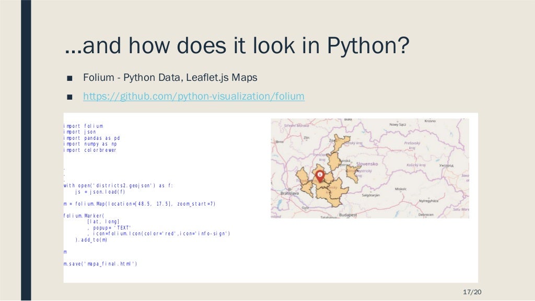Screen dimensions: 535x301
Task: Click the Nyíregyháza label on the map
Action: [x=428, y=201]
